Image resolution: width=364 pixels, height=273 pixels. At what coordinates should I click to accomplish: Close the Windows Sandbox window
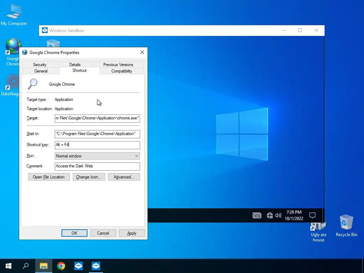[316, 31]
